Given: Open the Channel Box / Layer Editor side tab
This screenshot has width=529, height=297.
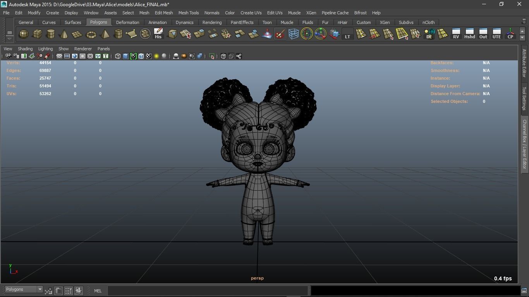Looking at the screenshot, I should point(524,144).
